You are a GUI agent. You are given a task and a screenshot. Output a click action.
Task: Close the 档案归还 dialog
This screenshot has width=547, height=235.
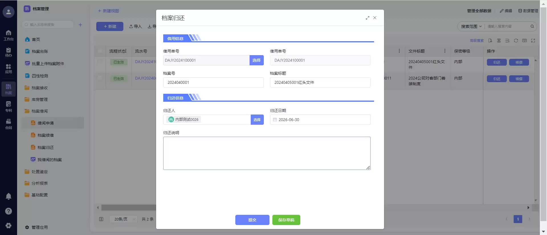pyautogui.click(x=375, y=18)
